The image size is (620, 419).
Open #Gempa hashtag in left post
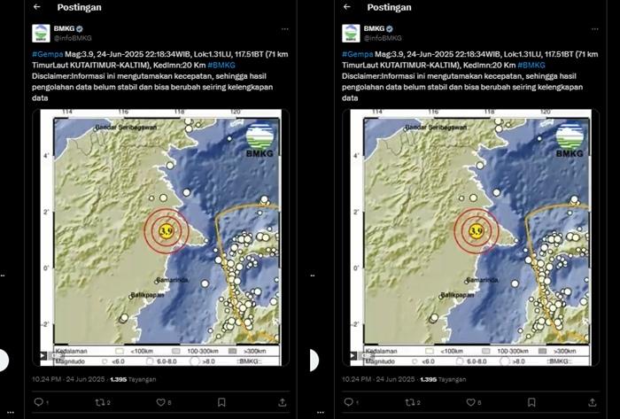pos(48,54)
